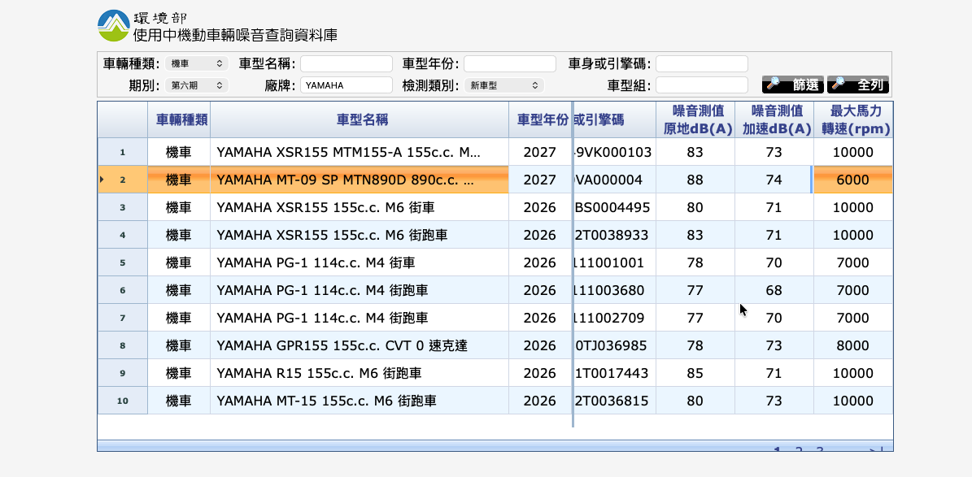Click the 最大馬力 轉速(rpm) column header
The image size is (972, 477).
[853, 119]
